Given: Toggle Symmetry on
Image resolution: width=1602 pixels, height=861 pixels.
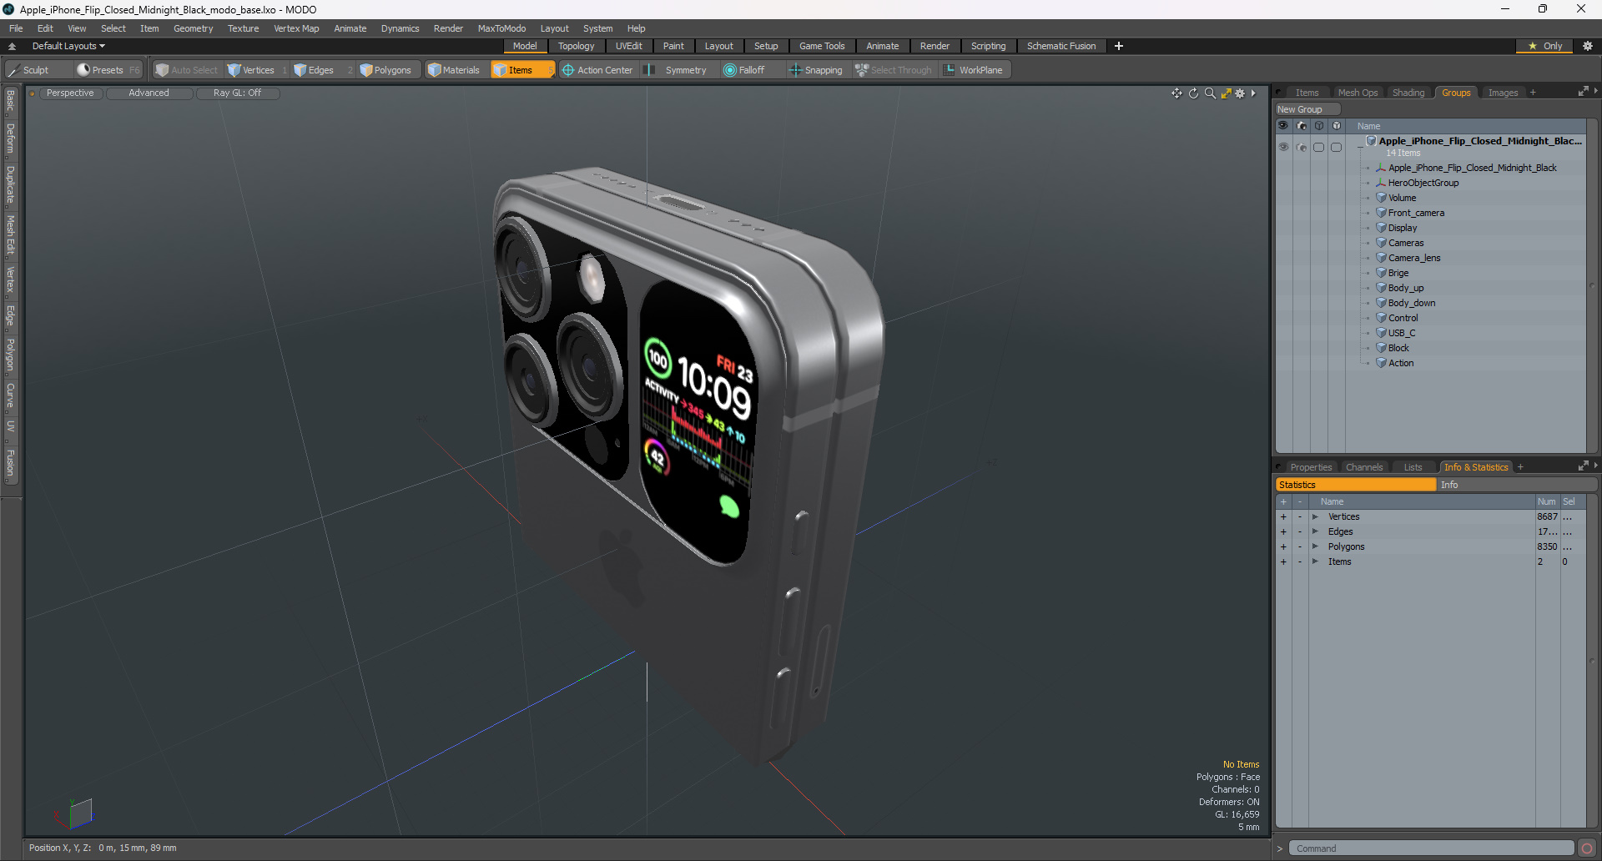Looking at the screenshot, I should pos(678,70).
